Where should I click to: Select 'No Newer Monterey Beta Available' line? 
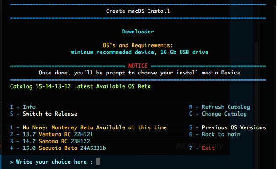click(88, 127)
